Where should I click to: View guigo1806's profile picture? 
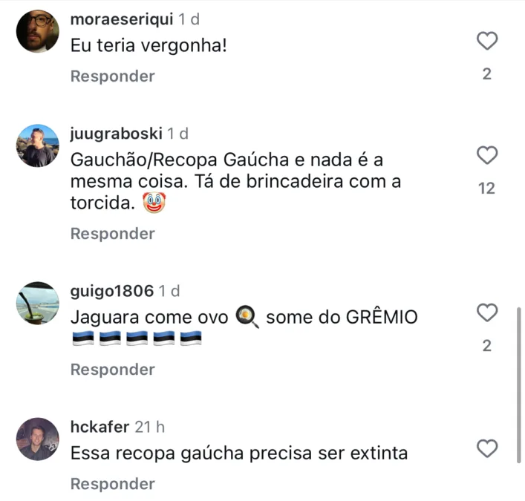click(x=37, y=303)
